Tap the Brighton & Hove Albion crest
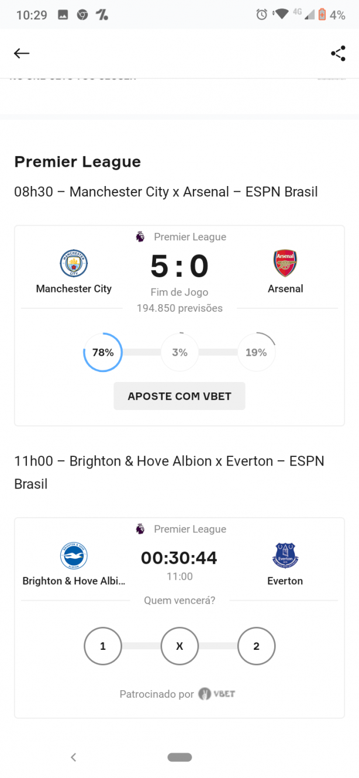 pyautogui.click(x=74, y=556)
